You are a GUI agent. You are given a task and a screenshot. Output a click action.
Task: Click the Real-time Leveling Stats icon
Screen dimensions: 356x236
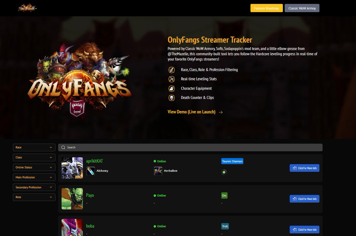point(171,79)
